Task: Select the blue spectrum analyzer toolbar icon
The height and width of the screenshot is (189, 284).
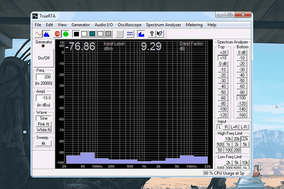Action: coord(46,34)
